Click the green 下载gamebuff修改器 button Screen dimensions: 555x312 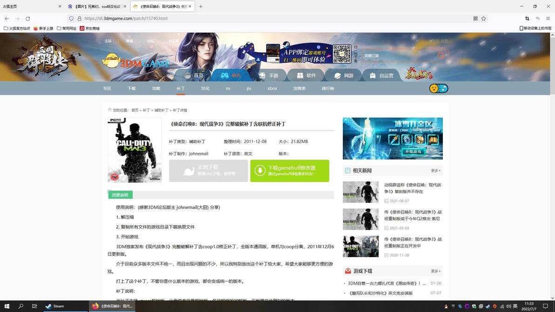point(290,171)
